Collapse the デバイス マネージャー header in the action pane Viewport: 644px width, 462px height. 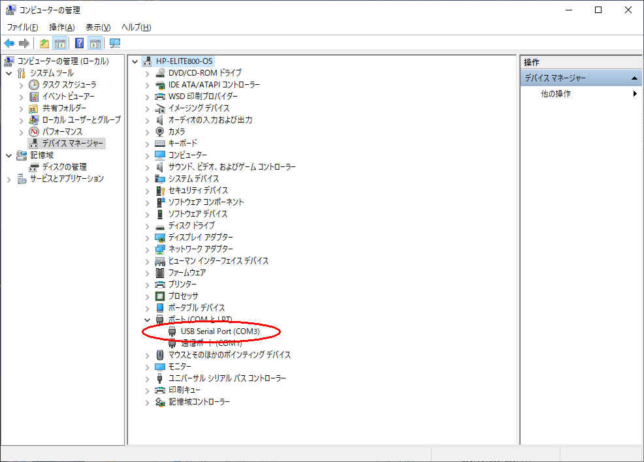[x=635, y=78]
